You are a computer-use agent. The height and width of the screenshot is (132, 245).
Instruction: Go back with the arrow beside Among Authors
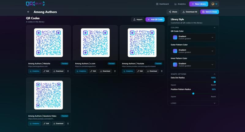[x=28, y=12]
